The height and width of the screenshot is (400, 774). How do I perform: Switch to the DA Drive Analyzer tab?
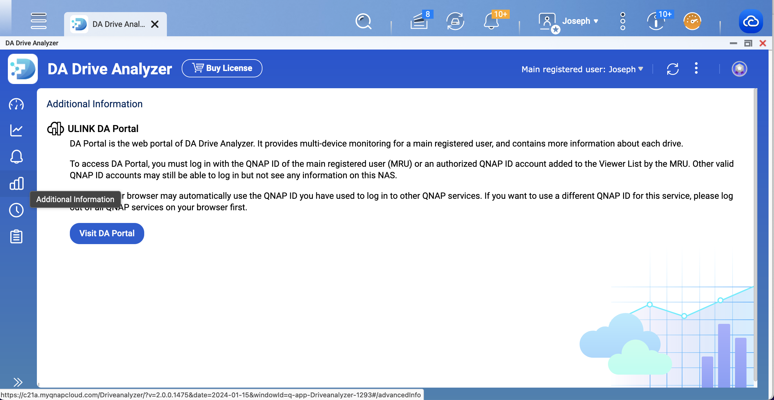tap(115, 24)
